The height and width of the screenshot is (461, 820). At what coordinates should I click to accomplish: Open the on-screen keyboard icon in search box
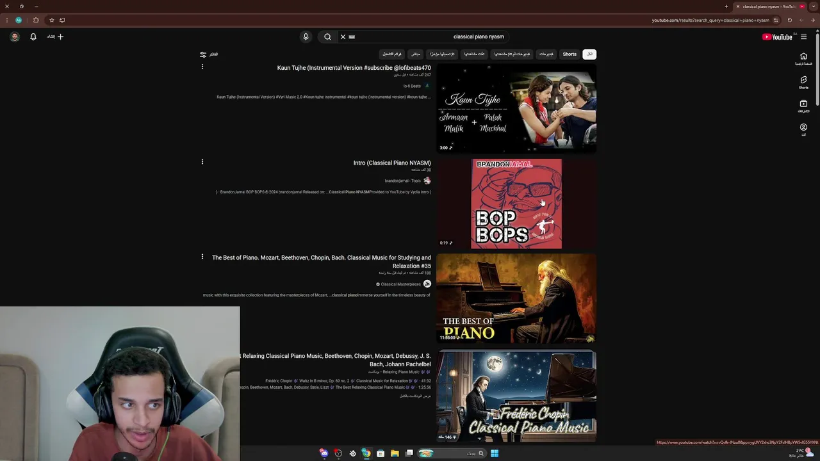tap(352, 36)
